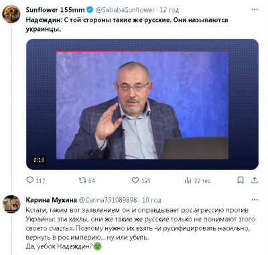Bookmark the Sunflower 155mm tweet
Viewport: 268px width, 255px height.
click(241, 180)
